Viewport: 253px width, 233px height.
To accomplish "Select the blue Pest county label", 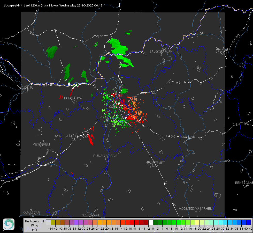I will tap(178, 156).
